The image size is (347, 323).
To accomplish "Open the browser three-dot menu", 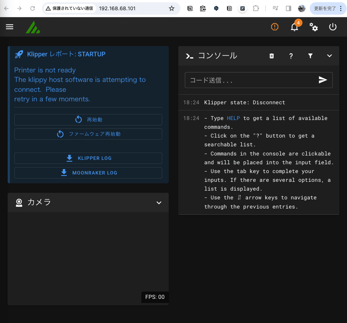I will pos(341,8).
